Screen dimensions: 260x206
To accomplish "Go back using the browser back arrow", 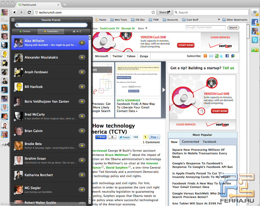I will tap(15, 12).
